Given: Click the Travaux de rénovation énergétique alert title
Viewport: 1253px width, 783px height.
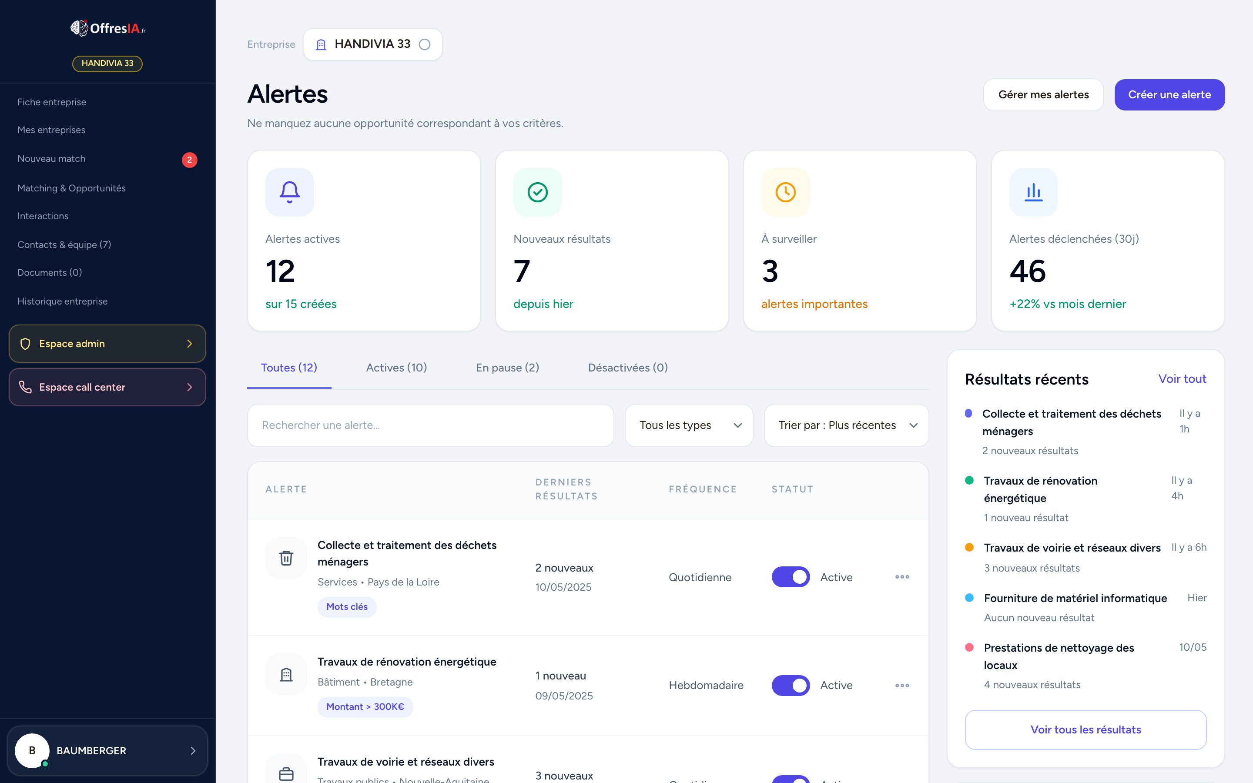Looking at the screenshot, I should [x=407, y=661].
